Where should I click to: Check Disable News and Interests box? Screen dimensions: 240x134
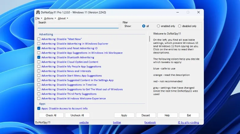pos(39,71)
